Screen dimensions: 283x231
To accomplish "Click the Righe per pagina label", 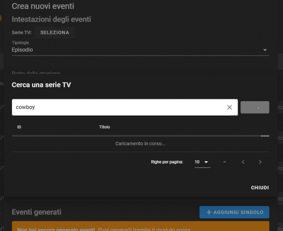I will [167, 162].
